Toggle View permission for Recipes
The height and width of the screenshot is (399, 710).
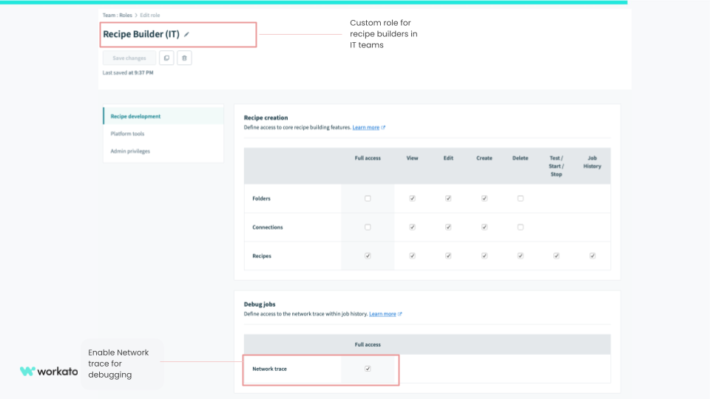coord(412,256)
